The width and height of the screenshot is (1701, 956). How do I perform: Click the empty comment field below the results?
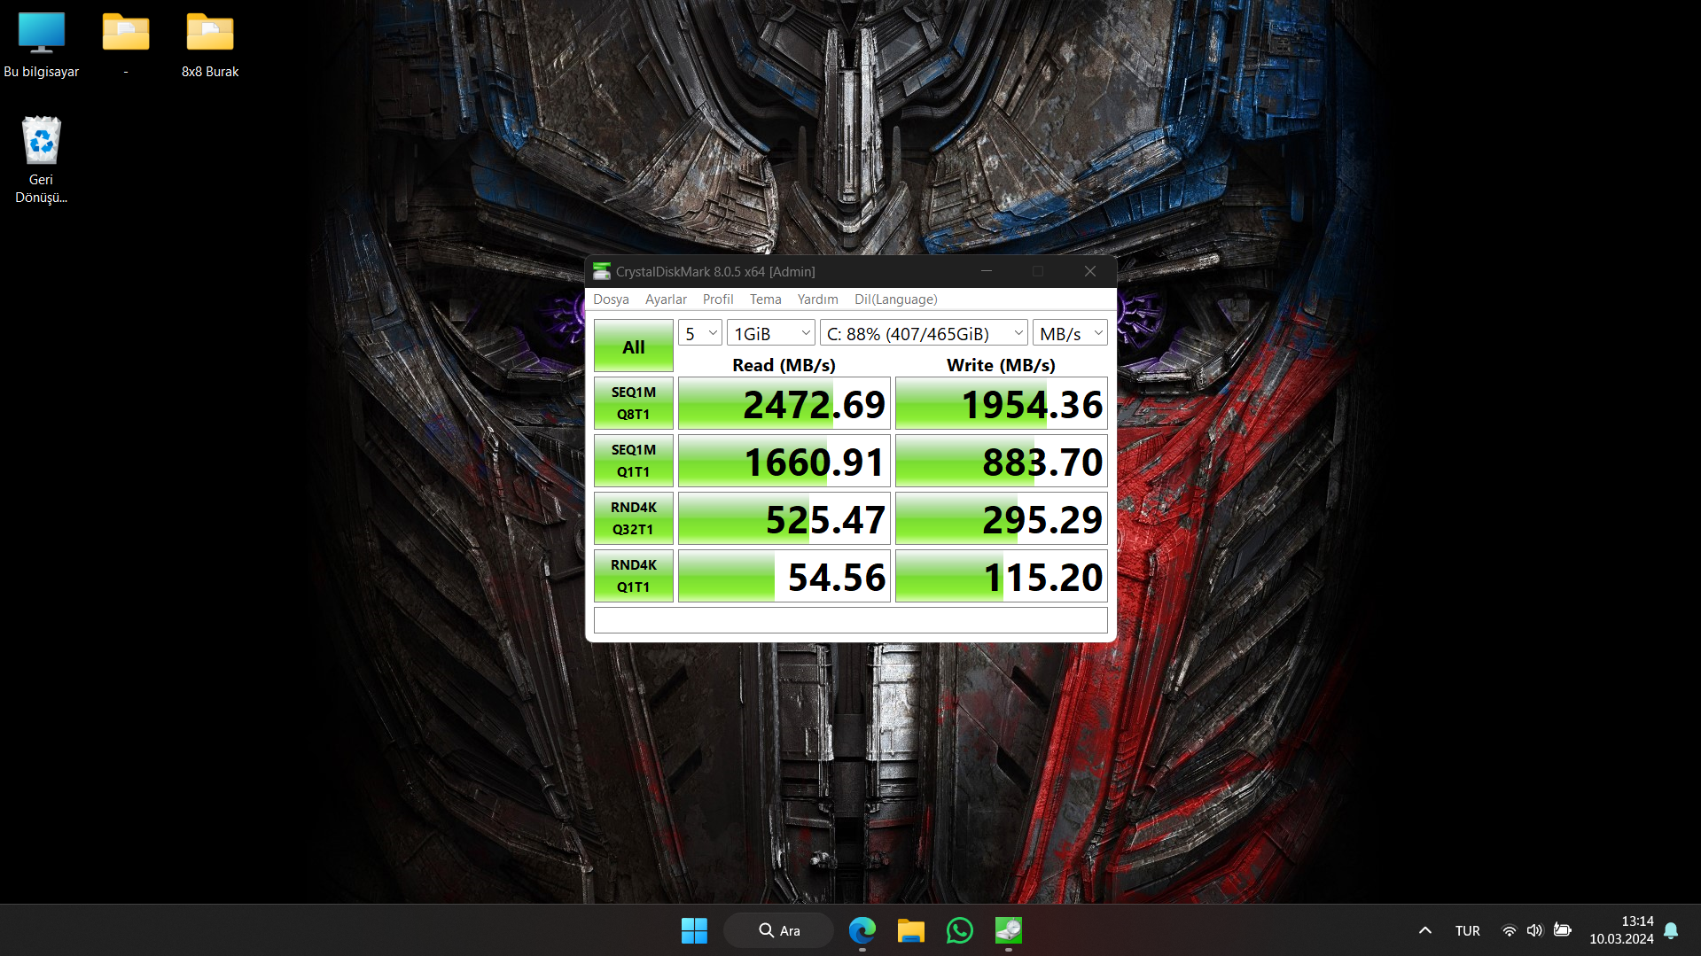pyautogui.click(x=851, y=620)
